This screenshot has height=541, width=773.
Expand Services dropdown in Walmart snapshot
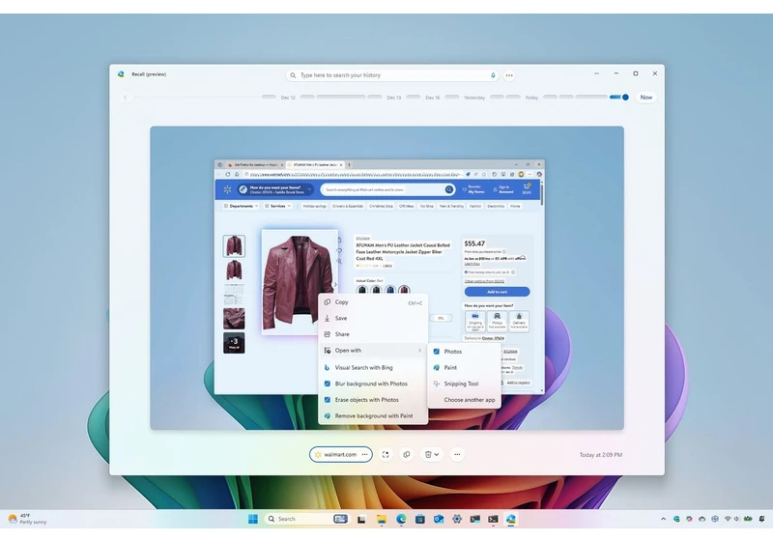(277, 206)
